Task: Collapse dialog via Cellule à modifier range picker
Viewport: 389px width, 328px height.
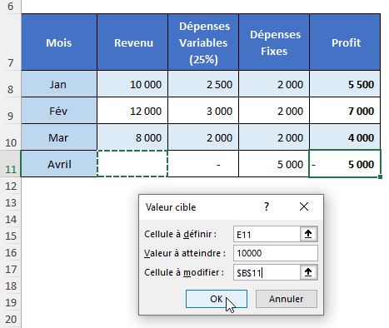Action: coord(308,272)
